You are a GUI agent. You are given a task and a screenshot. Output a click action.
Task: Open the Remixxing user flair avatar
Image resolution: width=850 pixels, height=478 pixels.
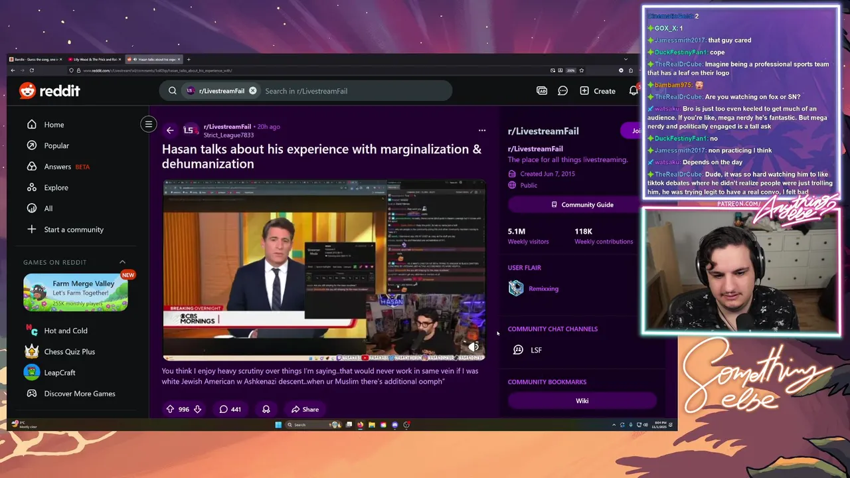pos(516,288)
